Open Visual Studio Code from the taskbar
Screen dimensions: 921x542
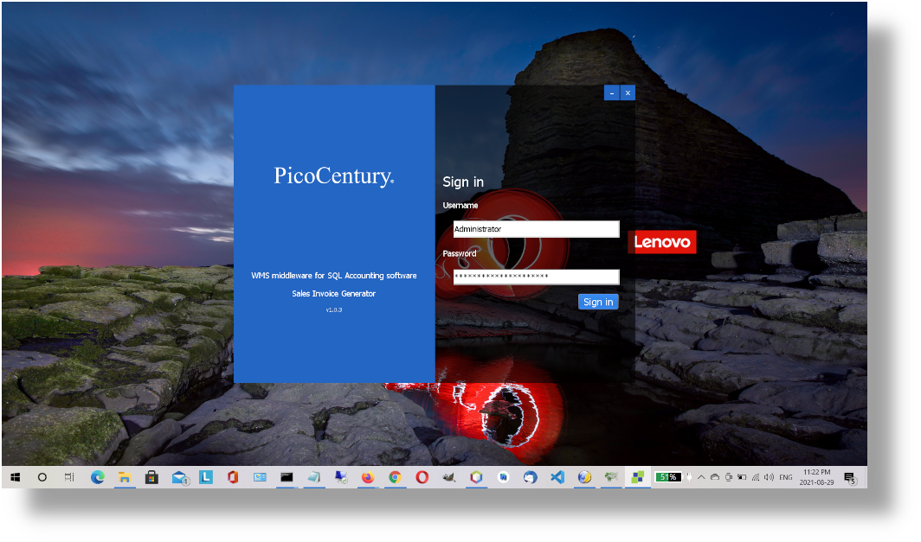click(x=557, y=477)
